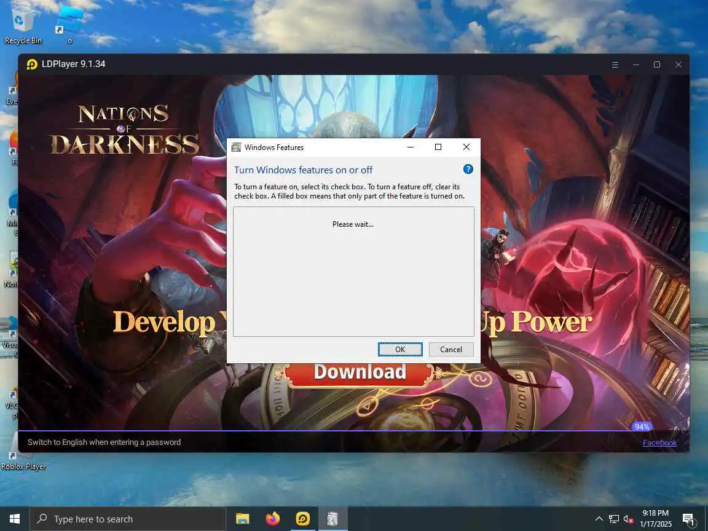Screen dimensions: 708x531
Task: Open network status tray icon
Action: pos(613,519)
